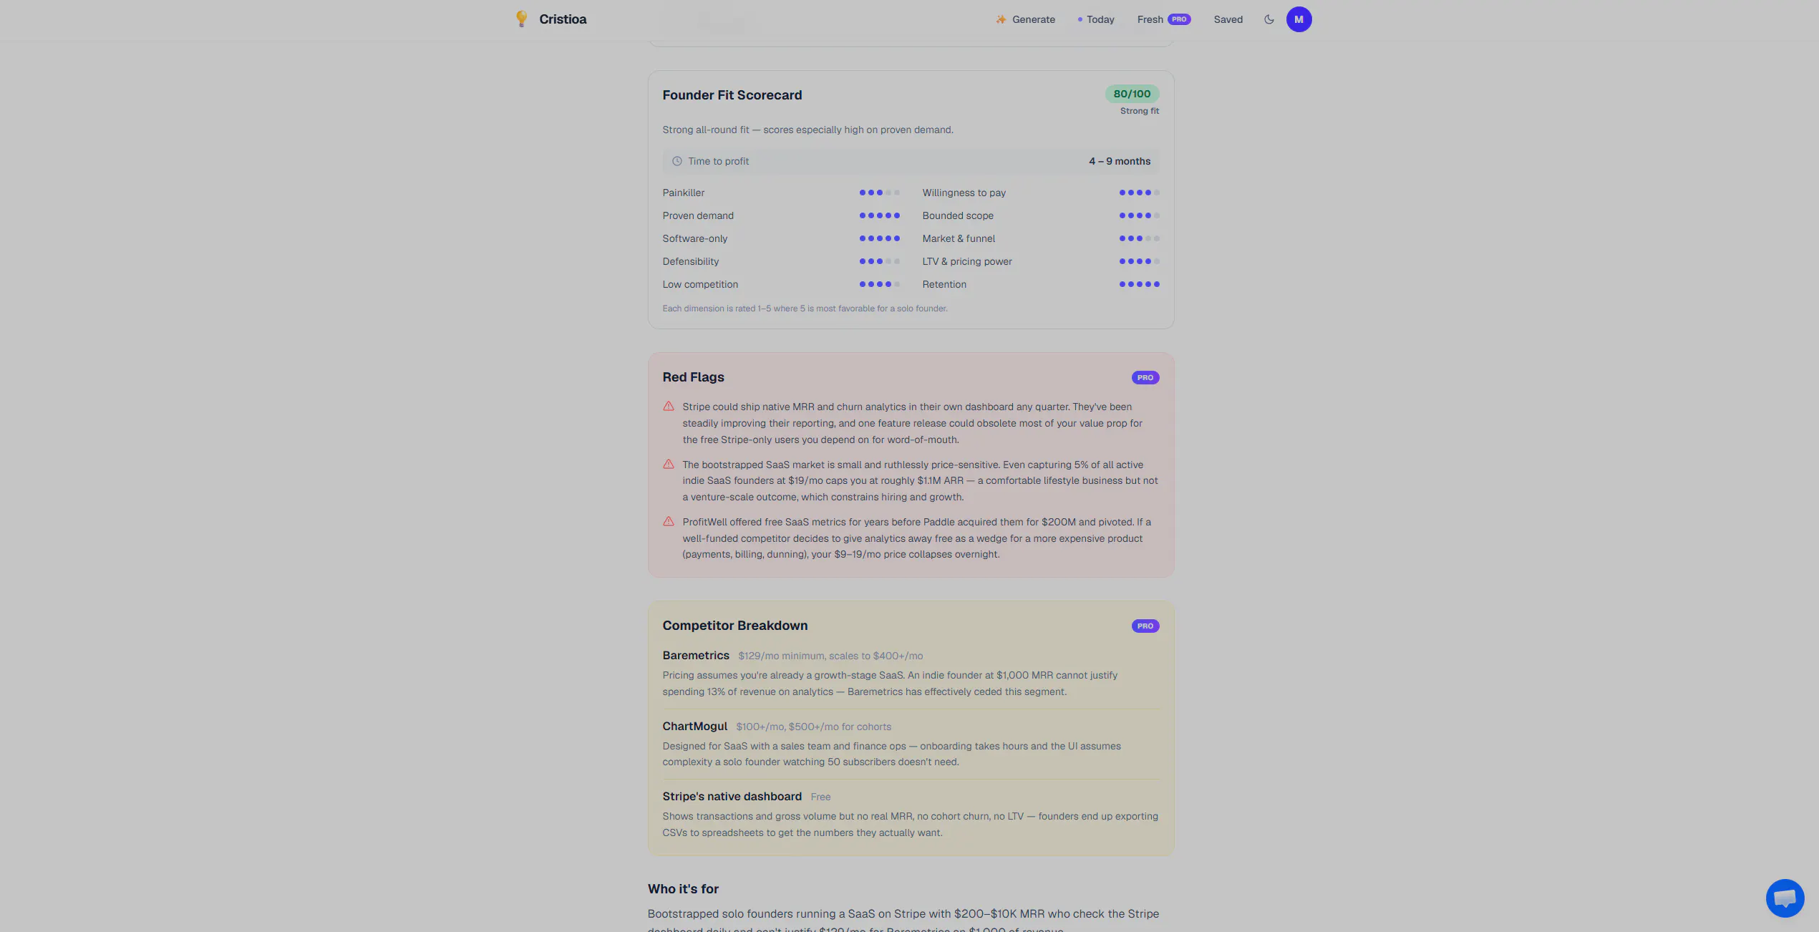Click the warning icon beside Stripe red flag
The width and height of the screenshot is (1819, 932).
click(x=669, y=407)
